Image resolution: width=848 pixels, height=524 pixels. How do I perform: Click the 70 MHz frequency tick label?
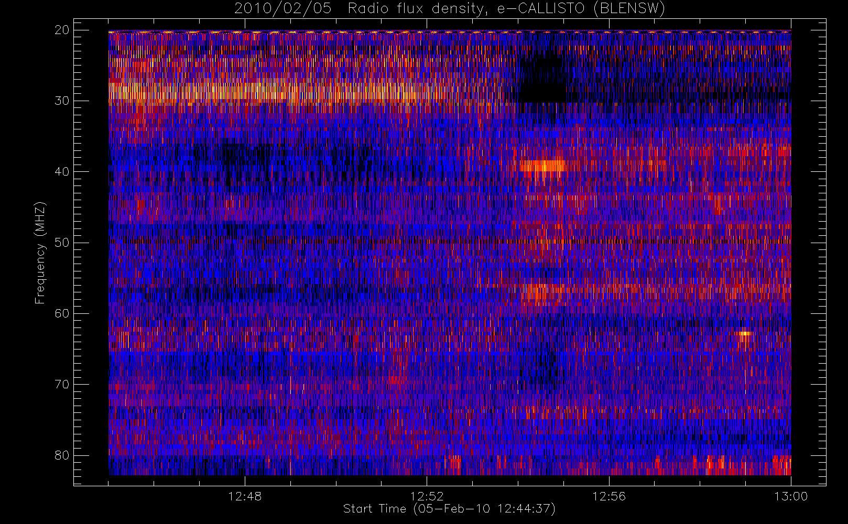coord(62,384)
